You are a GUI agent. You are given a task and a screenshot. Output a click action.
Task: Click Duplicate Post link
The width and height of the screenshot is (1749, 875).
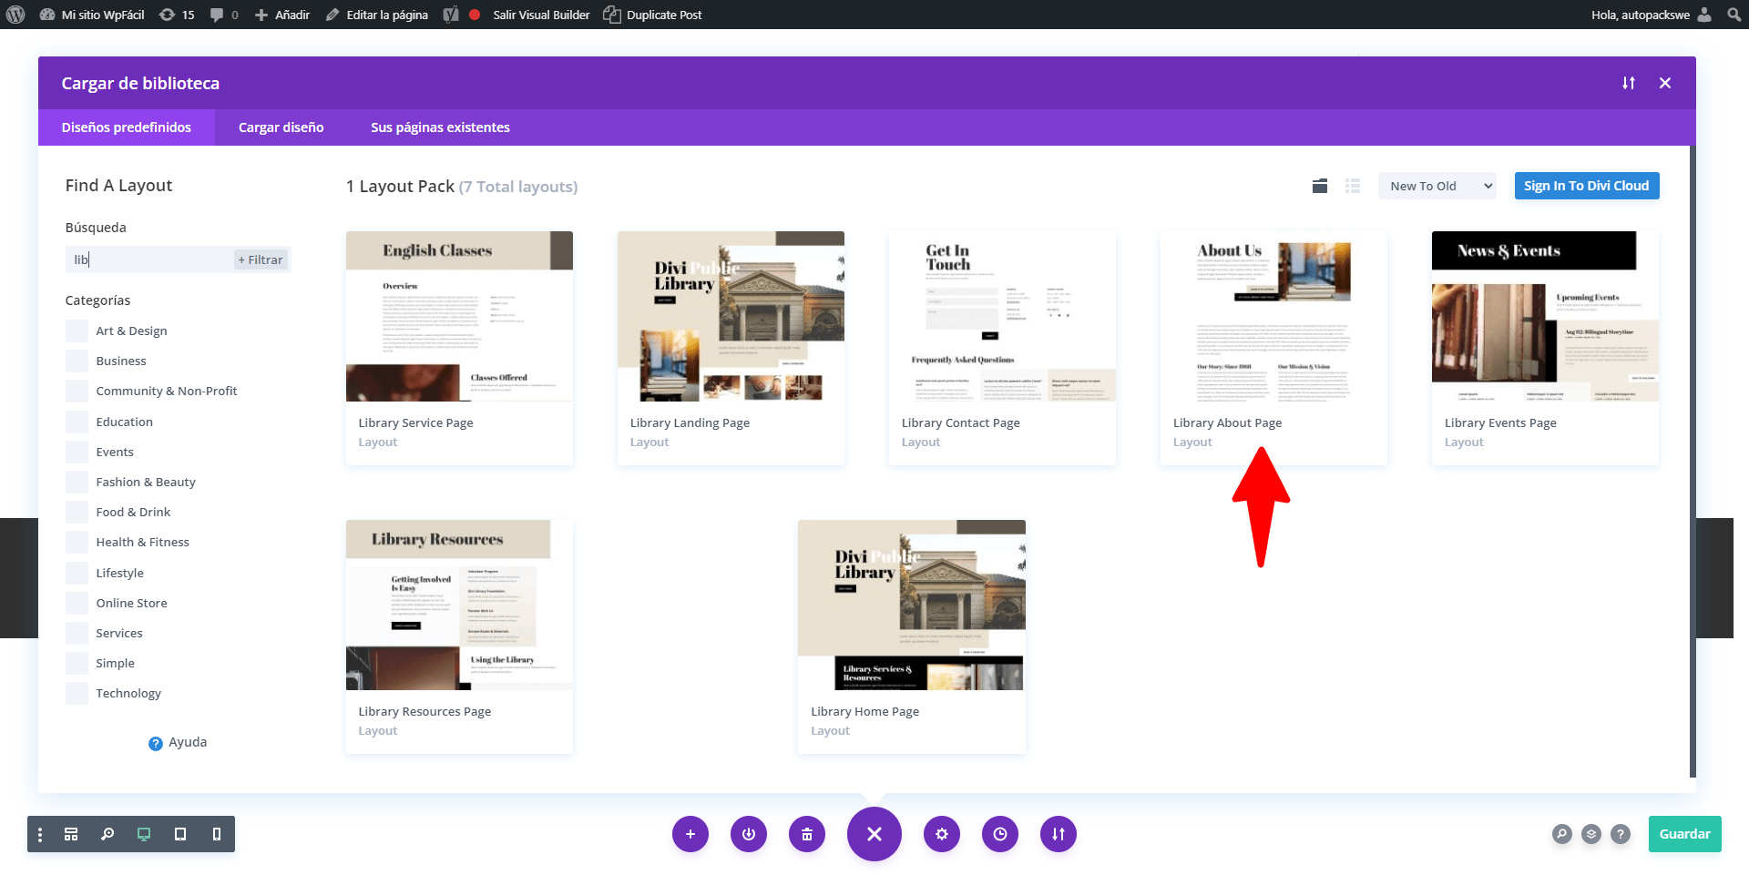pyautogui.click(x=653, y=15)
